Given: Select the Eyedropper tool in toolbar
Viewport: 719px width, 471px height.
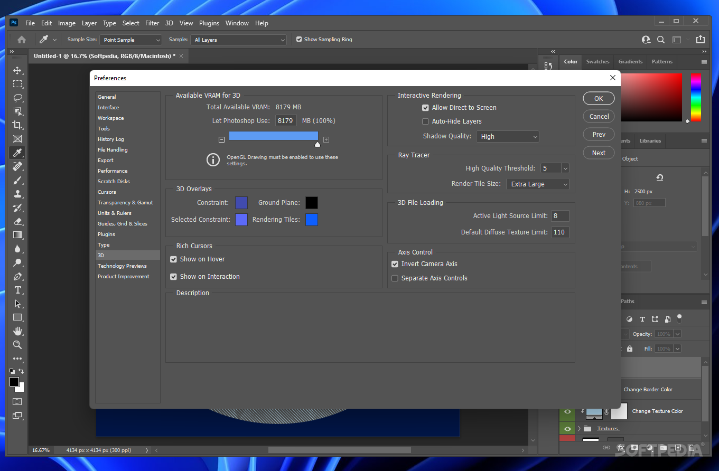Looking at the screenshot, I should coord(17,153).
